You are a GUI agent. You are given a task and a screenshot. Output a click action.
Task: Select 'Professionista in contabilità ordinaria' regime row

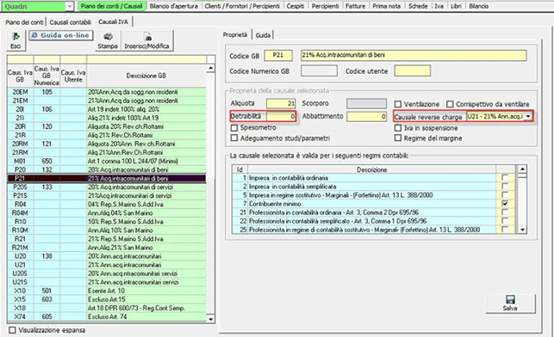373,212
